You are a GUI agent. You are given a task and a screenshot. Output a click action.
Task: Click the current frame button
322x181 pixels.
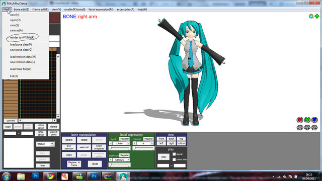11,121
